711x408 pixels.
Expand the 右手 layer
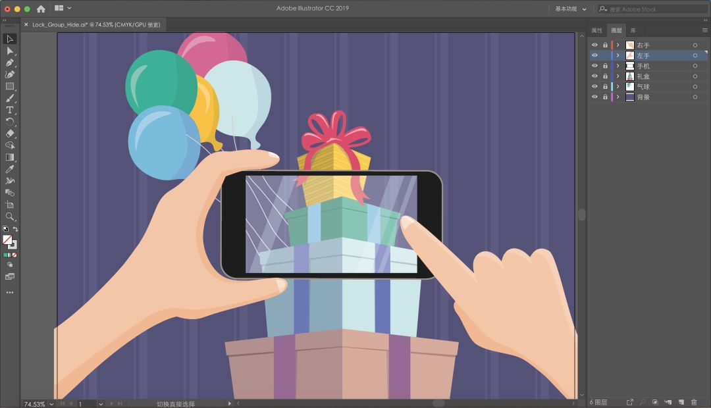618,45
